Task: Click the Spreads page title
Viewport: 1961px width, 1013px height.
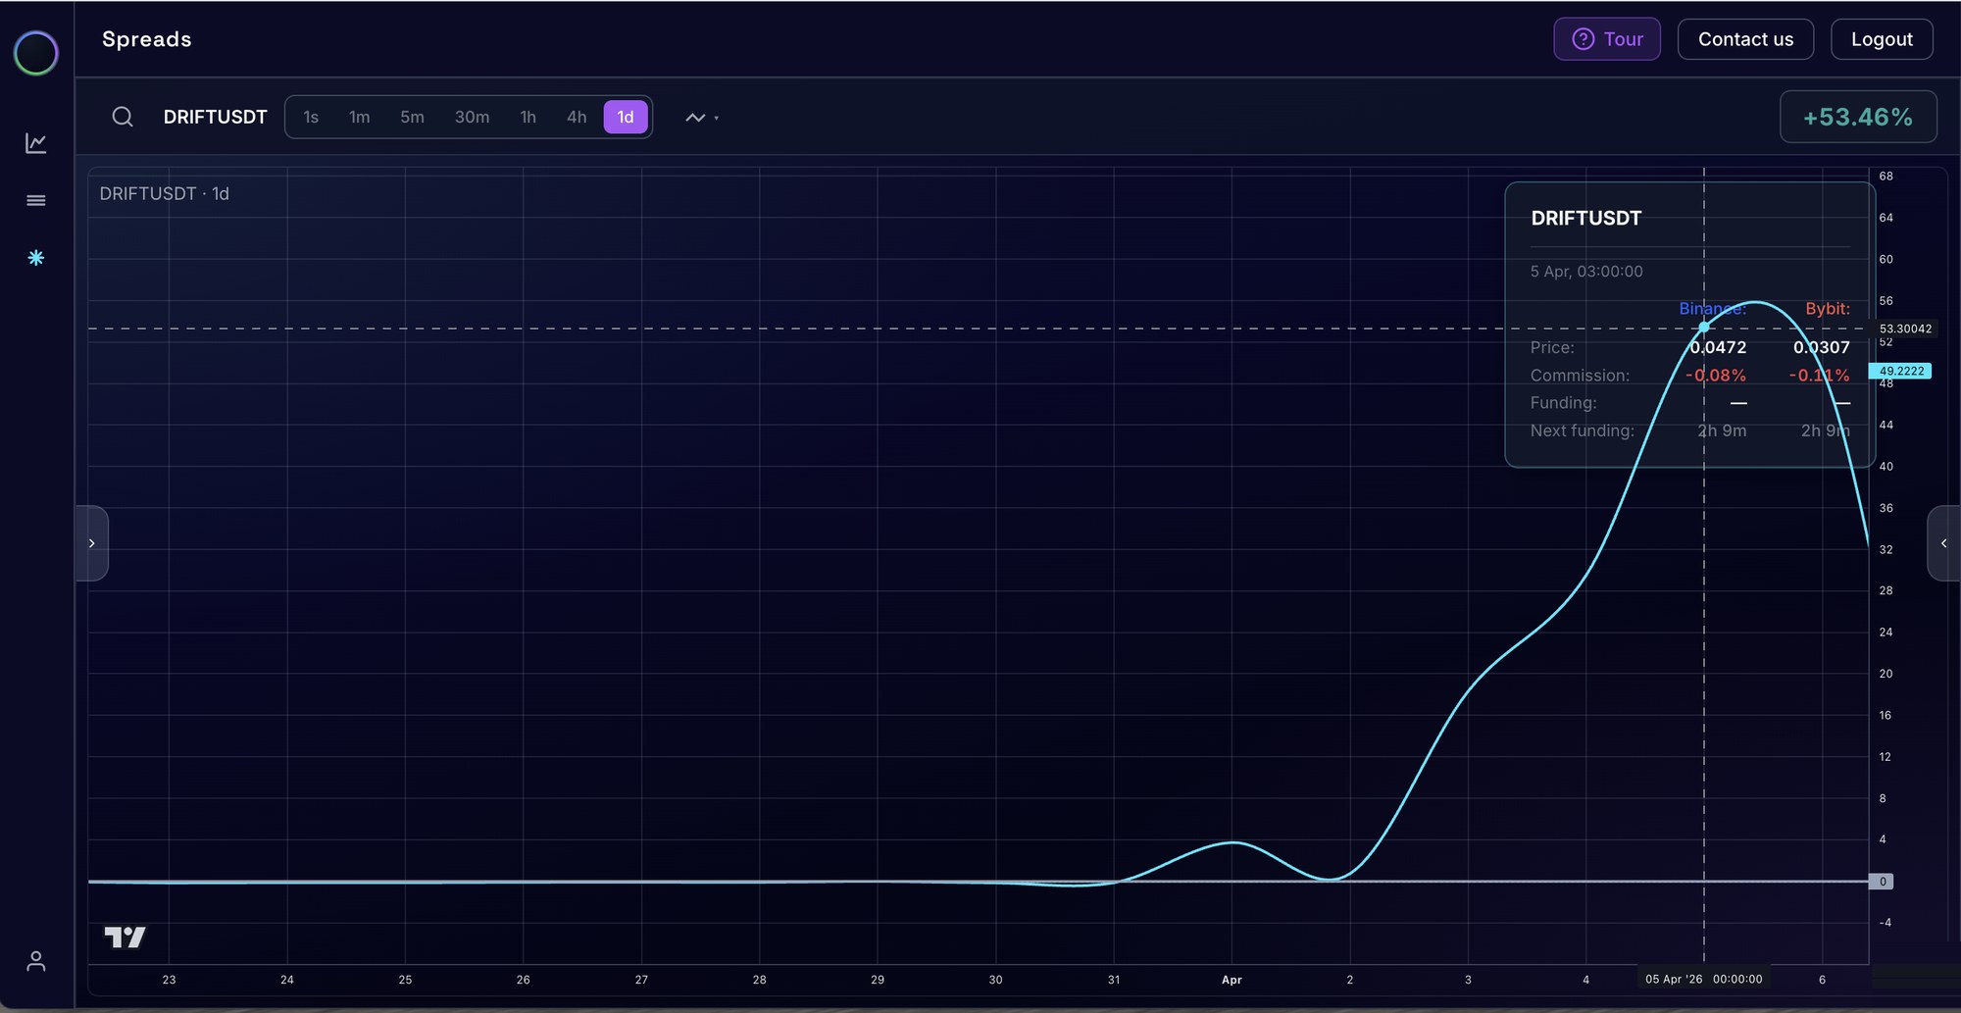Action: [147, 39]
